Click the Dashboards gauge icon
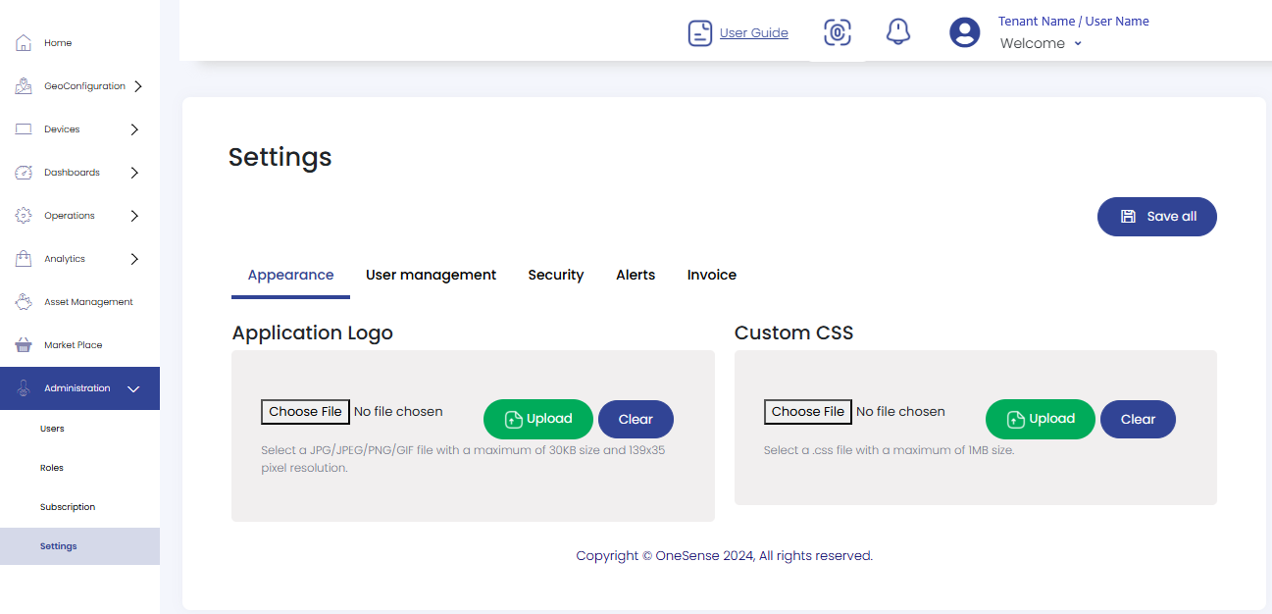 [x=25, y=173]
